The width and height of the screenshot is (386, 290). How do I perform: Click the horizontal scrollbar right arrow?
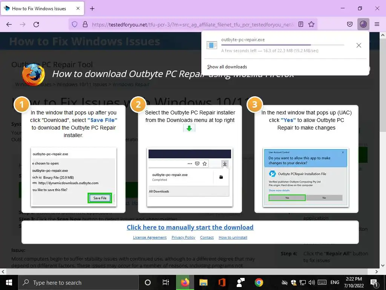(377, 272)
